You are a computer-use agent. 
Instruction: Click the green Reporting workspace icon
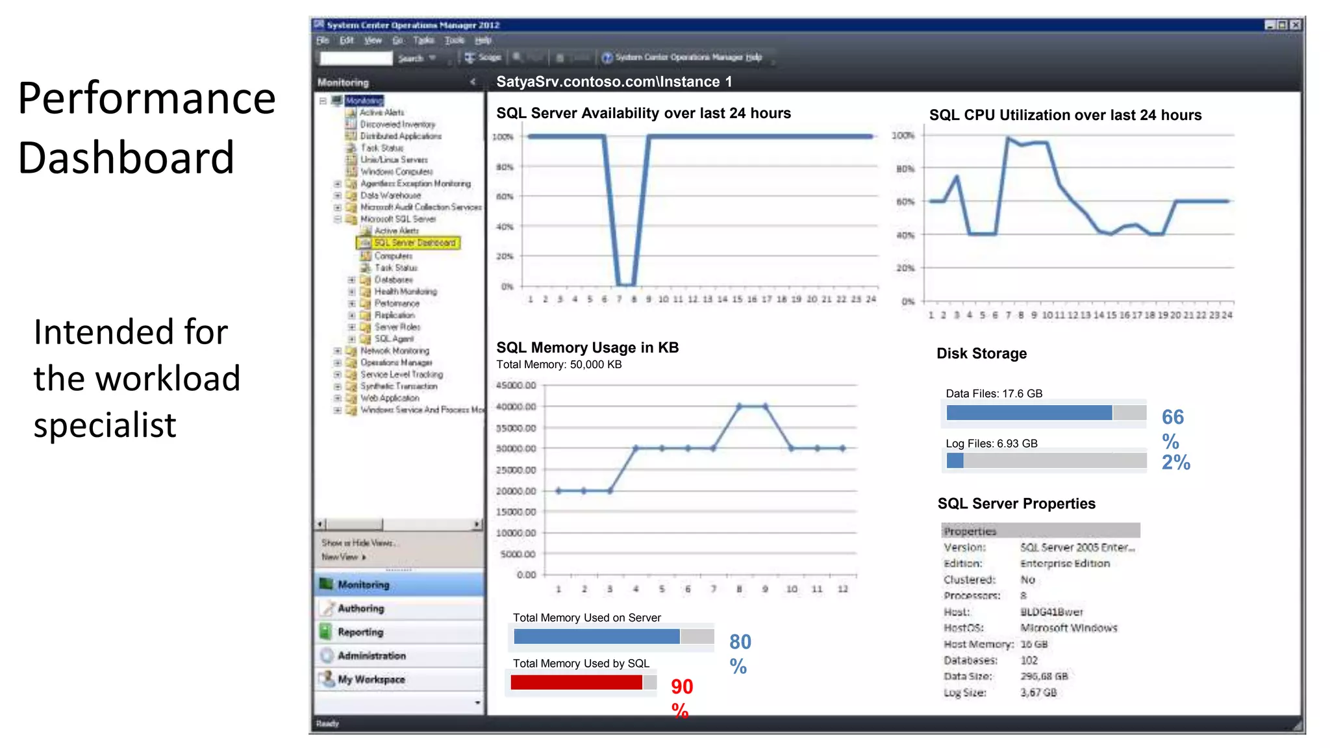point(327,632)
